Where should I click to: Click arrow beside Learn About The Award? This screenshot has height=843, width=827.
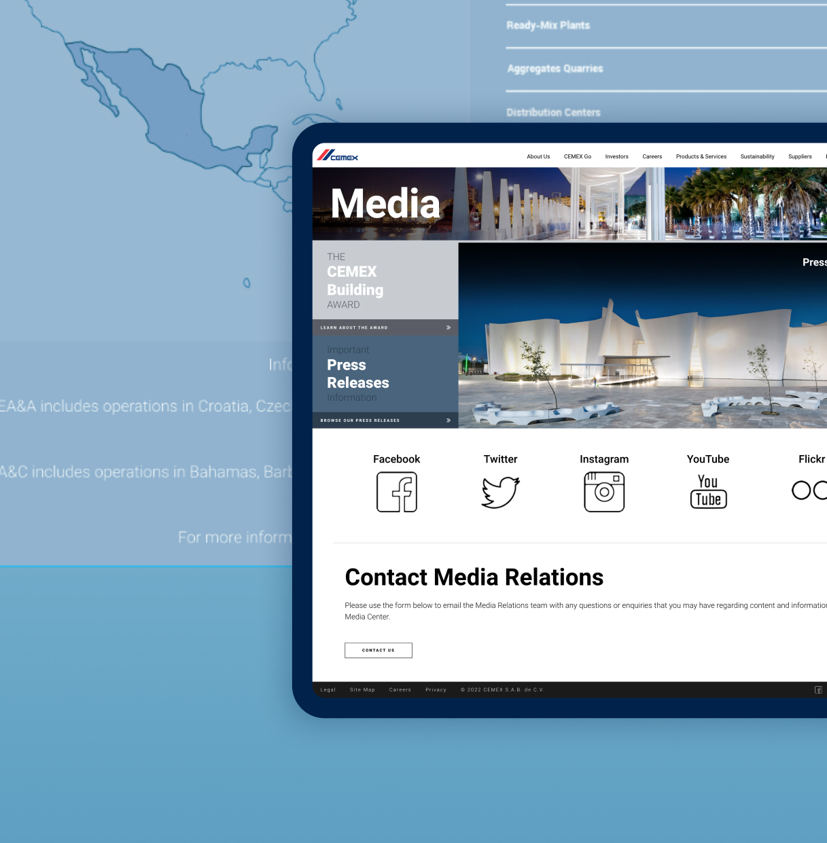pos(448,327)
